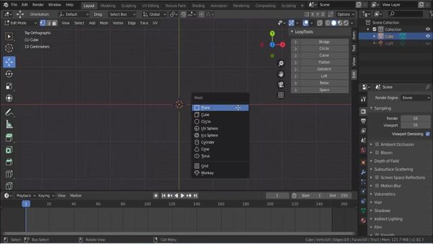Enable face select mode
This screenshot has width=433, height=244.
coord(55,23)
